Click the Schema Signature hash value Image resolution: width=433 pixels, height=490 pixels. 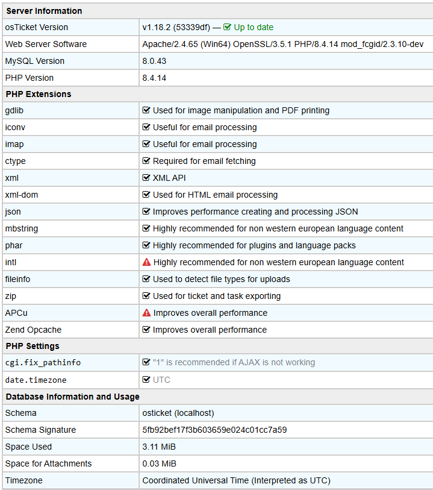pos(214,430)
